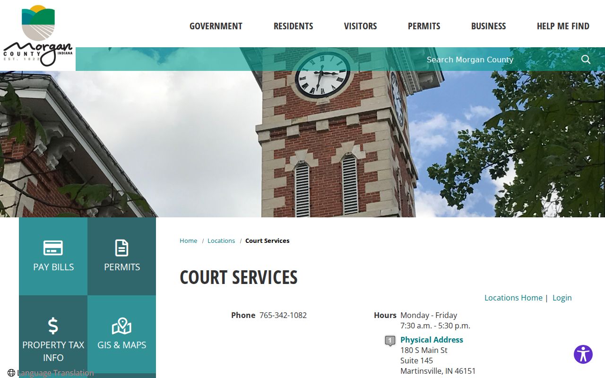Click the Permits document icon

pos(121,248)
